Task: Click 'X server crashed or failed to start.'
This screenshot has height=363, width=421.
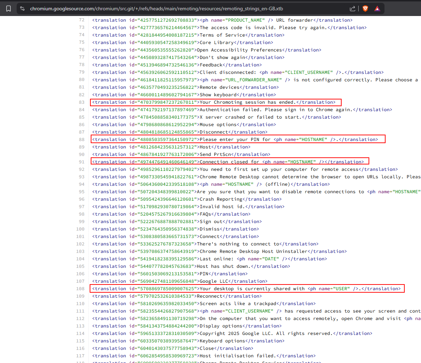Action: point(251,117)
